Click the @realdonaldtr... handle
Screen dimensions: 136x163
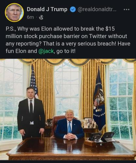97,9
